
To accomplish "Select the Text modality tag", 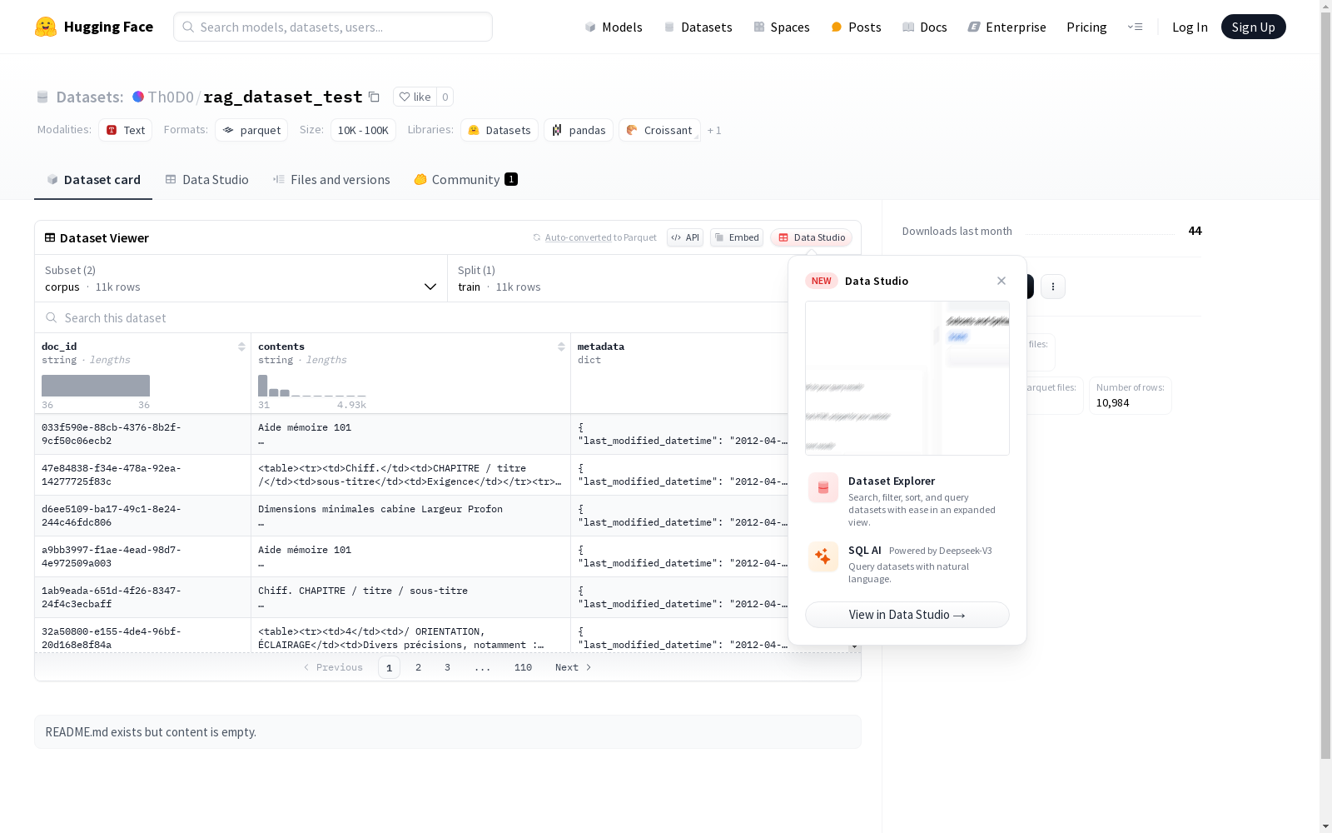I will [x=126, y=130].
